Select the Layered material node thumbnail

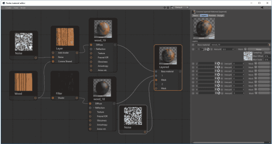click(x=168, y=55)
